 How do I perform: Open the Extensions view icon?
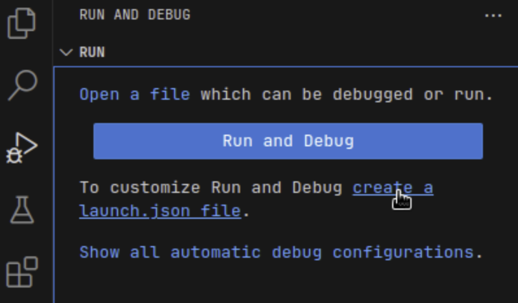coord(22,271)
